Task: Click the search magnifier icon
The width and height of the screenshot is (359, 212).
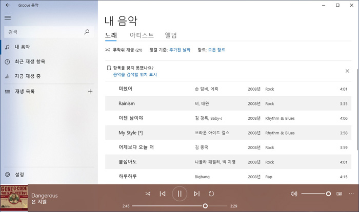Action: (x=87, y=32)
